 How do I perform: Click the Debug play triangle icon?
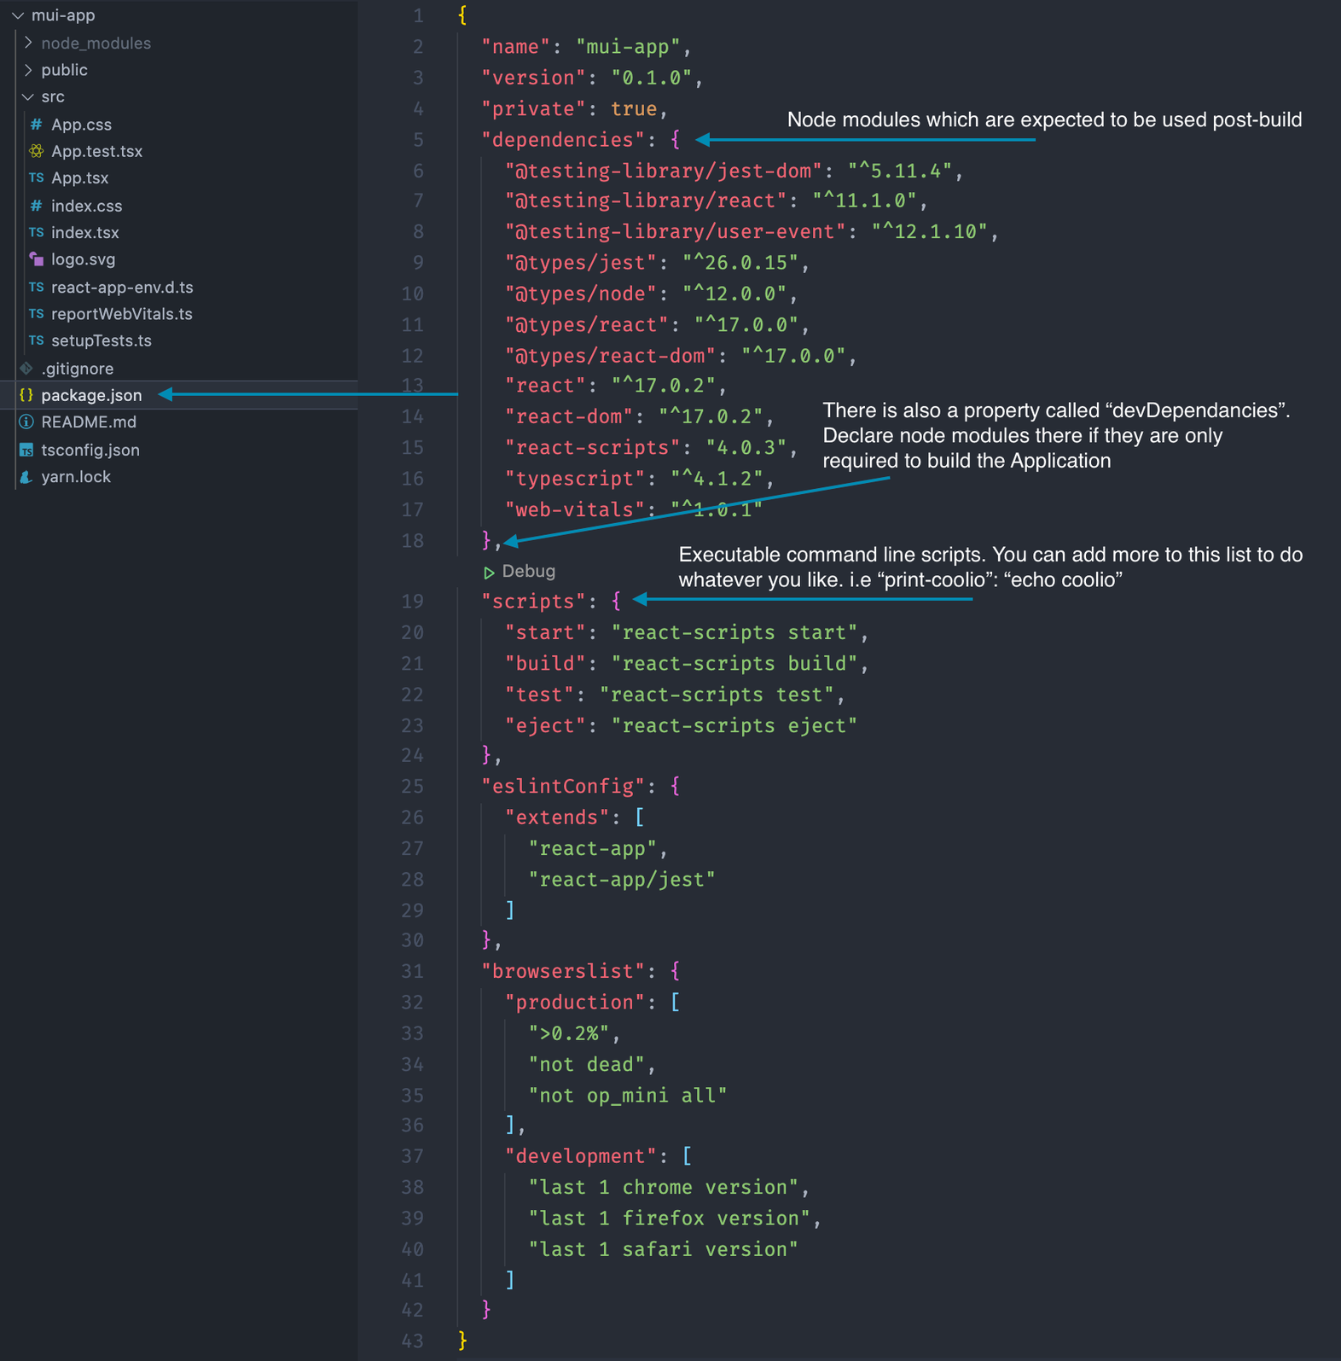point(489,572)
